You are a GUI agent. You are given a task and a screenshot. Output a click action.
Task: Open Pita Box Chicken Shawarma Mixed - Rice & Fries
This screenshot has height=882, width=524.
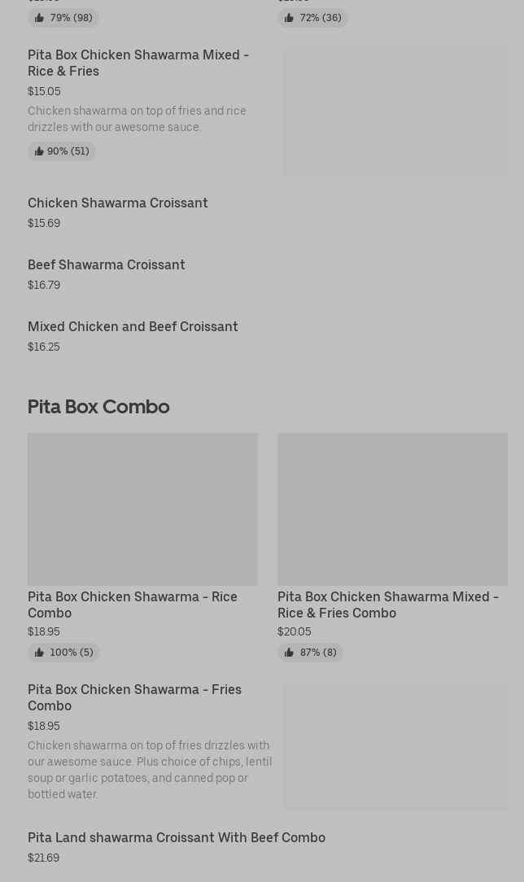138,63
